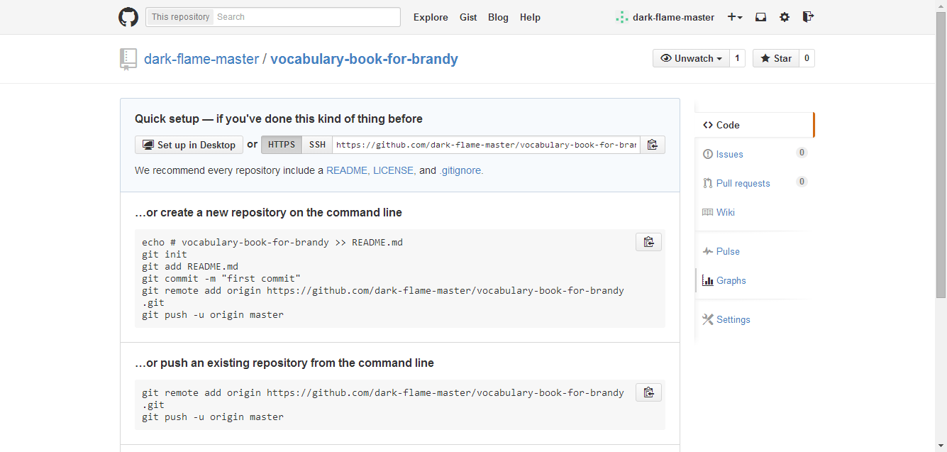Image resolution: width=947 pixels, height=452 pixels.
Task: Click the 'or push an existing repository' heading
Action: 284,363
